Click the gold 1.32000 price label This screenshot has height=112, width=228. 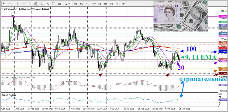pos(222,68)
